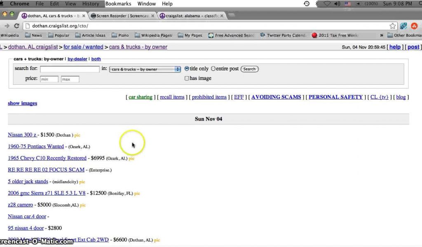Open 2011 Tax Free Week bookmark
Viewport: 422px width, 247px height.
tap(335, 35)
